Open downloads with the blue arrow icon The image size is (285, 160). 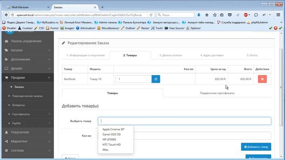tap(199, 15)
